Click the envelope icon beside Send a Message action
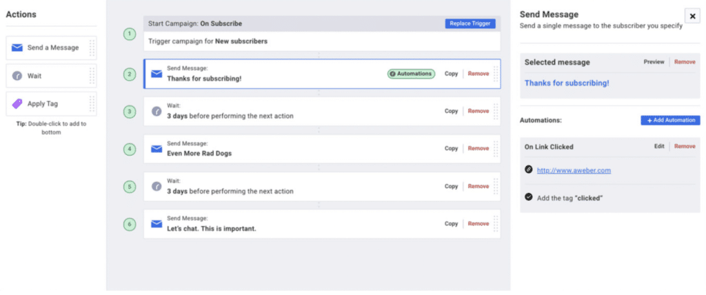The width and height of the screenshot is (706, 295). pos(17,48)
